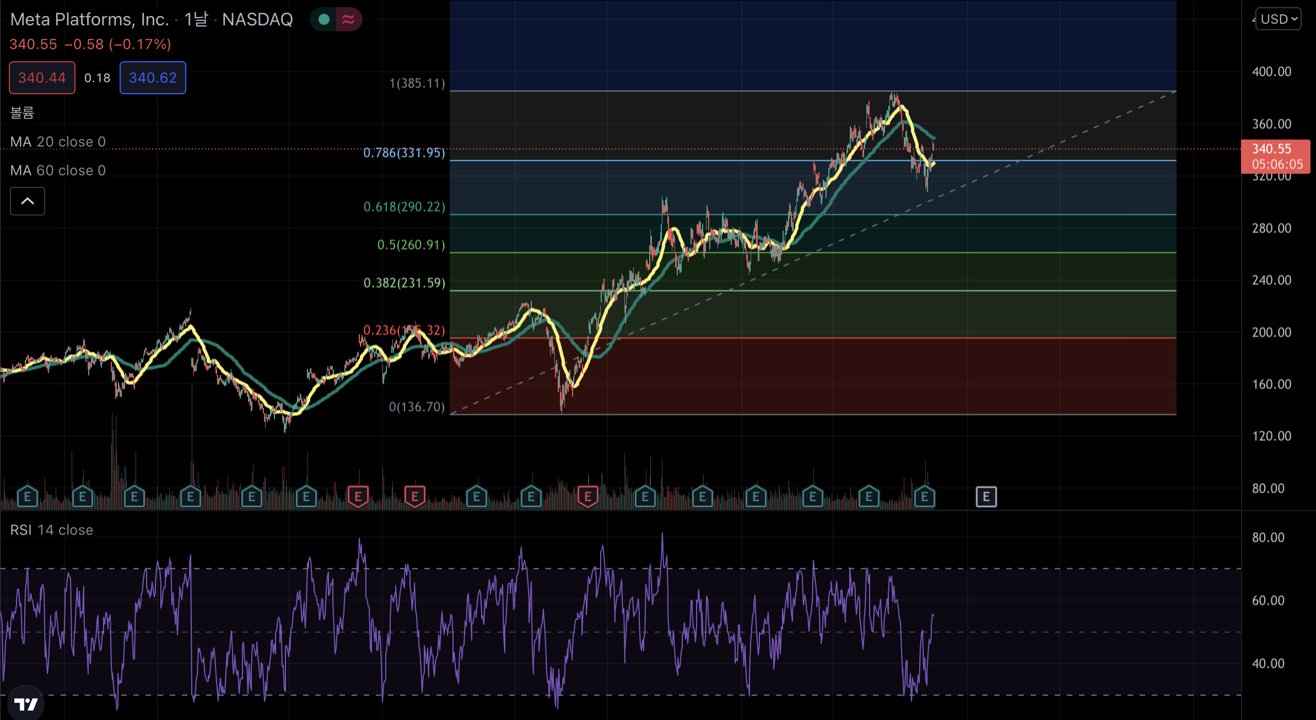Click the gray upcoming earnings E marker
The height and width of the screenshot is (720, 1316).
coord(986,497)
